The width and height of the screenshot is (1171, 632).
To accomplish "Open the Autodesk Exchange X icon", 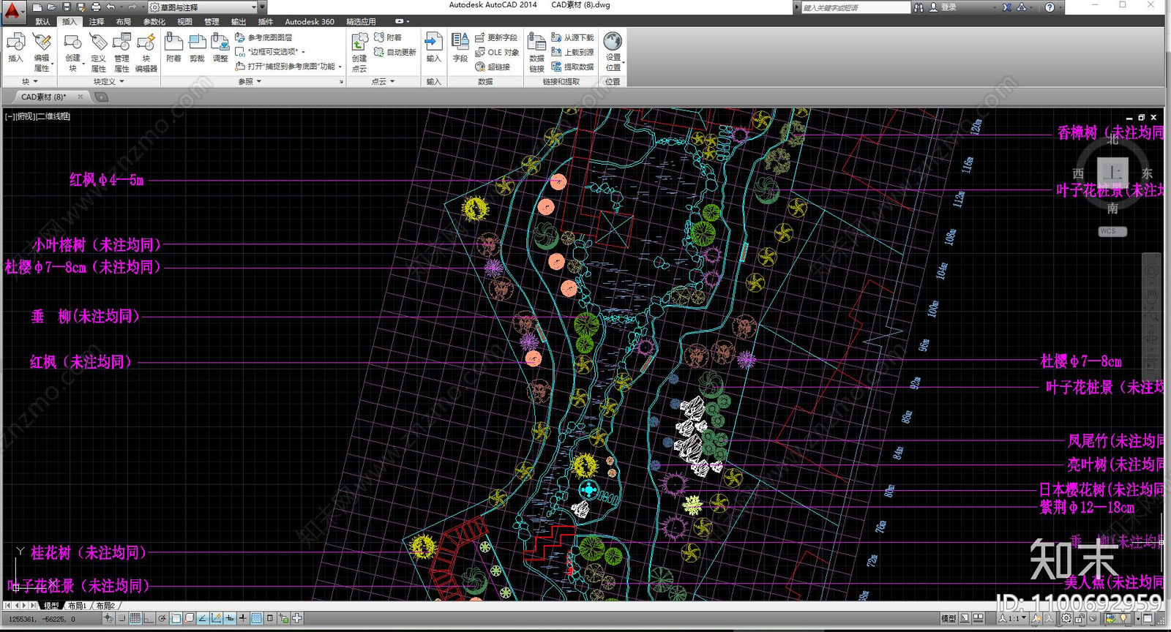I will tap(1007, 7).
